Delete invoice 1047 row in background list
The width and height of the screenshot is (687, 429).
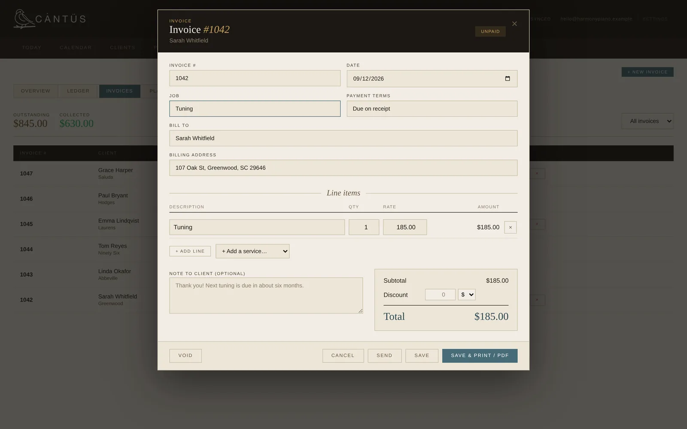tap(537, 174)
